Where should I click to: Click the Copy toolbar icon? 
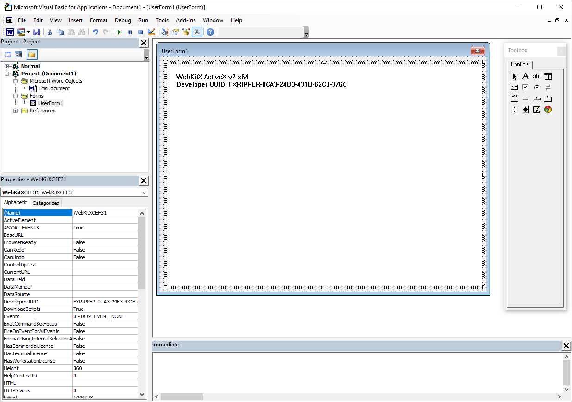coord(60,32)
